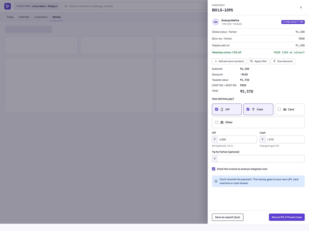Switch to the Calendar tab

pyautogui.click(x=24, y=17)
